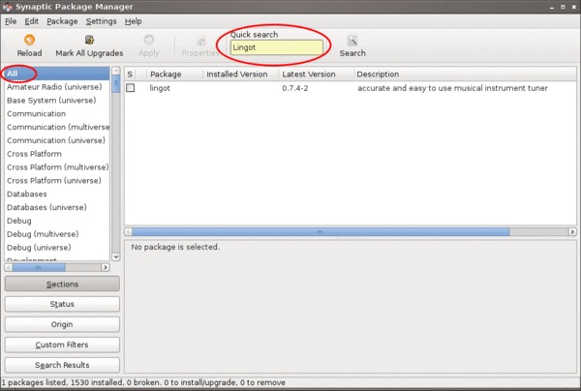The image size is (581, 391).
Task: Sort by Installed Version column header
Action: pos(237,74)
